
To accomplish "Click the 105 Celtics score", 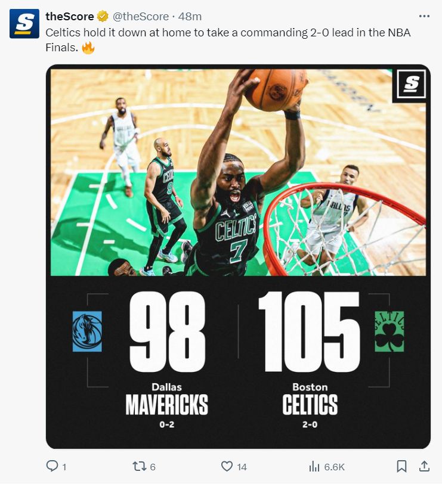I will [x=309, y=332].
